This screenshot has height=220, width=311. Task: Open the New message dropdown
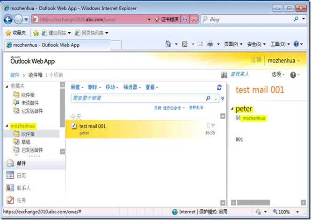pos(77,87)
